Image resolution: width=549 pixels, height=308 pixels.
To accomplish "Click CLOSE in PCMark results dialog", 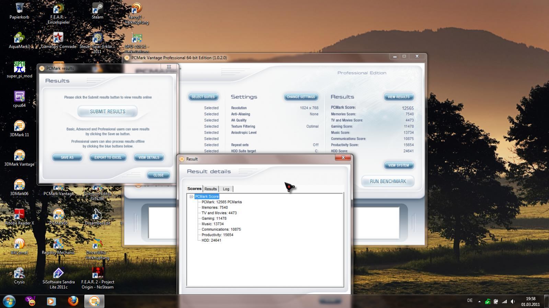I will pos(158,175).
